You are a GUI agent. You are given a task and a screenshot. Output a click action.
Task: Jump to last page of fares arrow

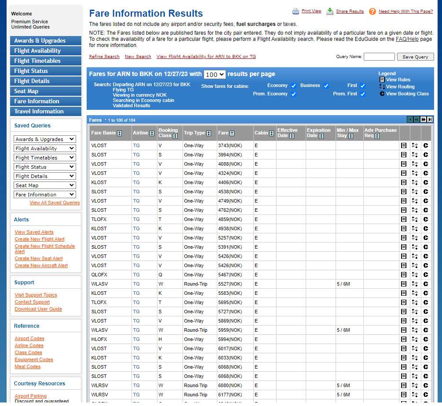[x=430, y=120]
